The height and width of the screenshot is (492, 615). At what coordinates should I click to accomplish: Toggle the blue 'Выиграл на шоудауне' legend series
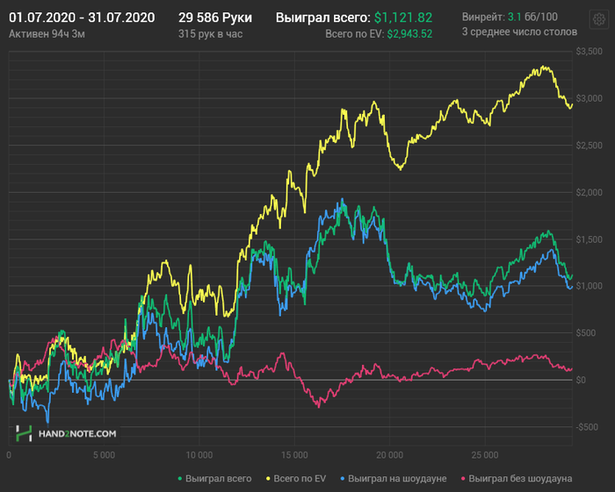click(x=394, y=478)
